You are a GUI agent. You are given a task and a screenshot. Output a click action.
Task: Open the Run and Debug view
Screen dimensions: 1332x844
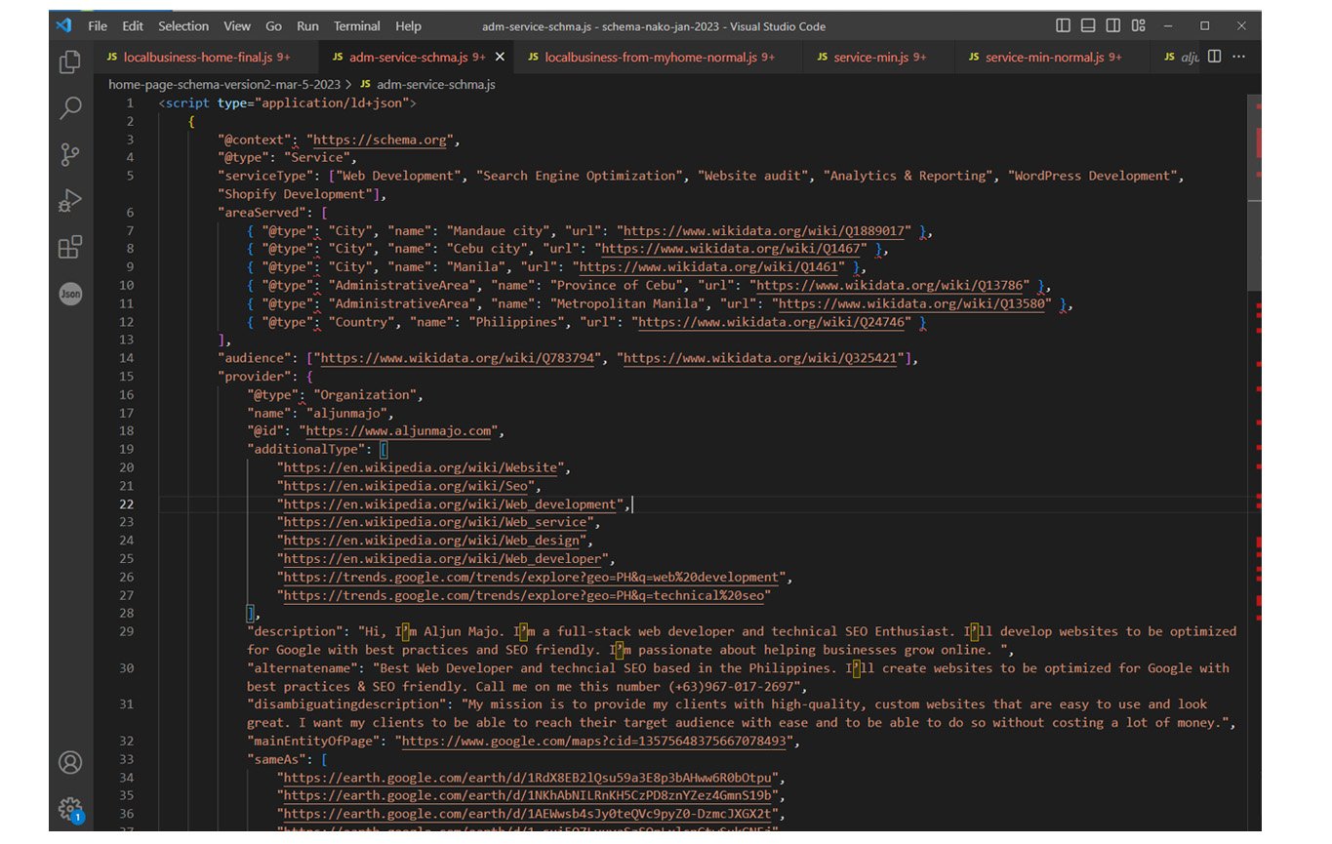point(70,201)
